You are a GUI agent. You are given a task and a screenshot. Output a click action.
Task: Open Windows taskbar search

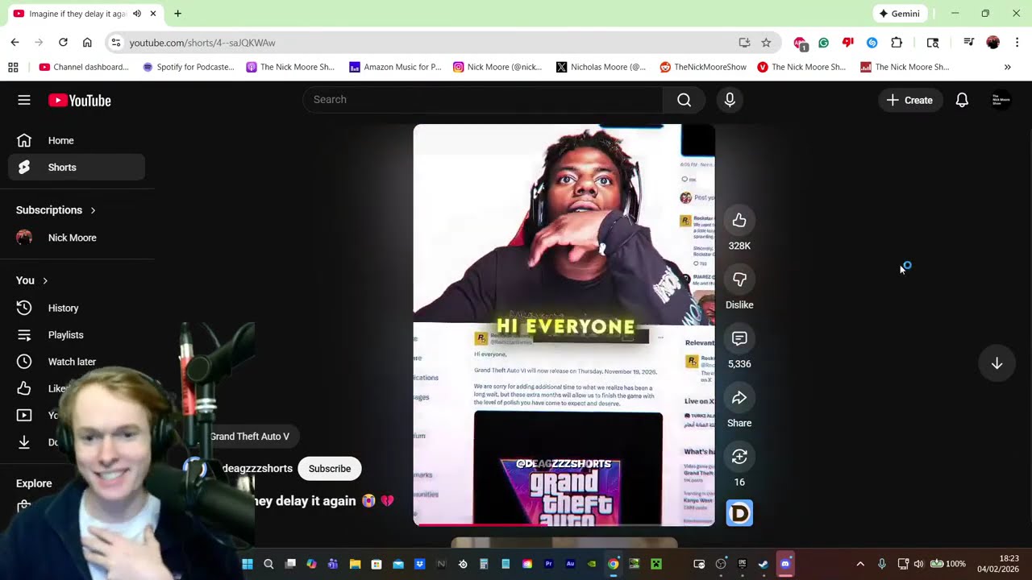268,564
